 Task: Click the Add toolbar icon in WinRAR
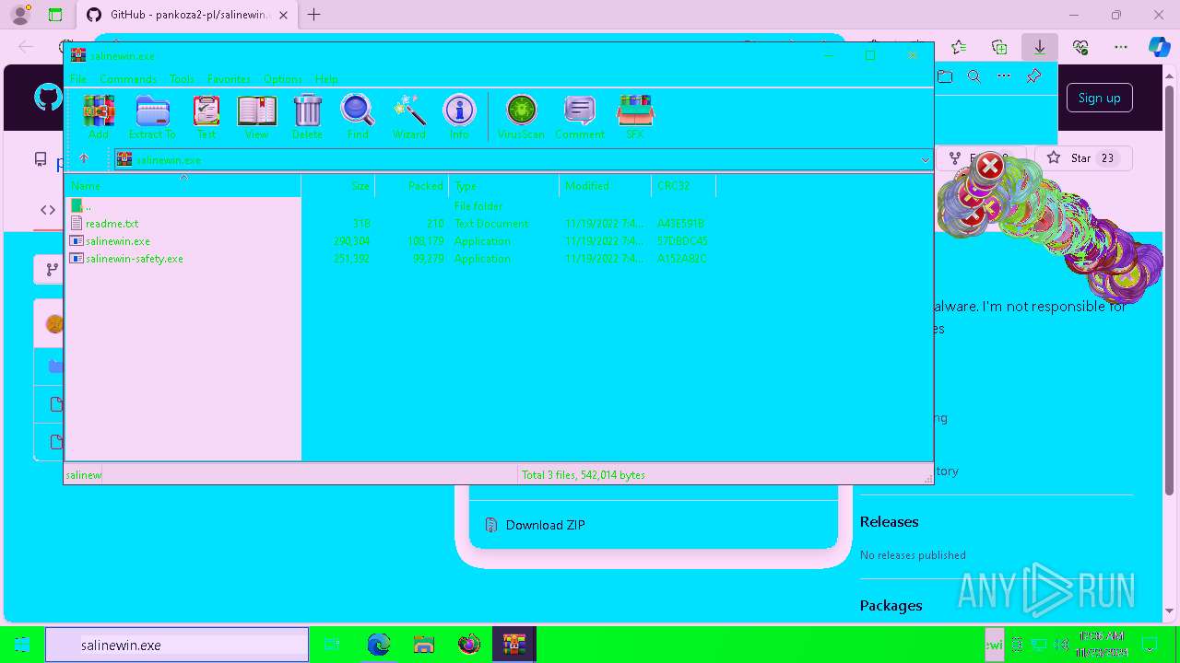pyautogui.click(x=99, y=117)
